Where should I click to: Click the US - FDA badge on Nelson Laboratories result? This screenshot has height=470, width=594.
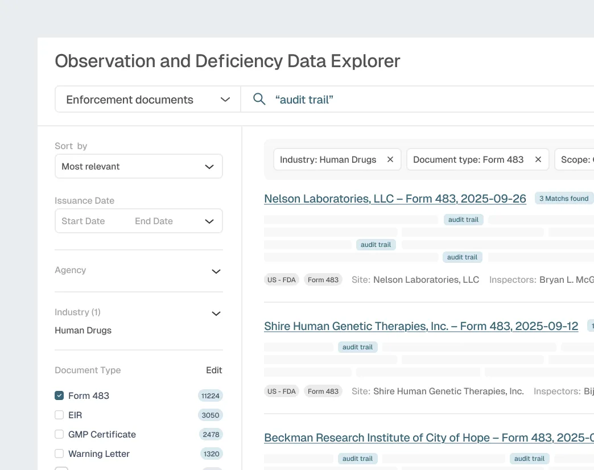coord(281,279)
